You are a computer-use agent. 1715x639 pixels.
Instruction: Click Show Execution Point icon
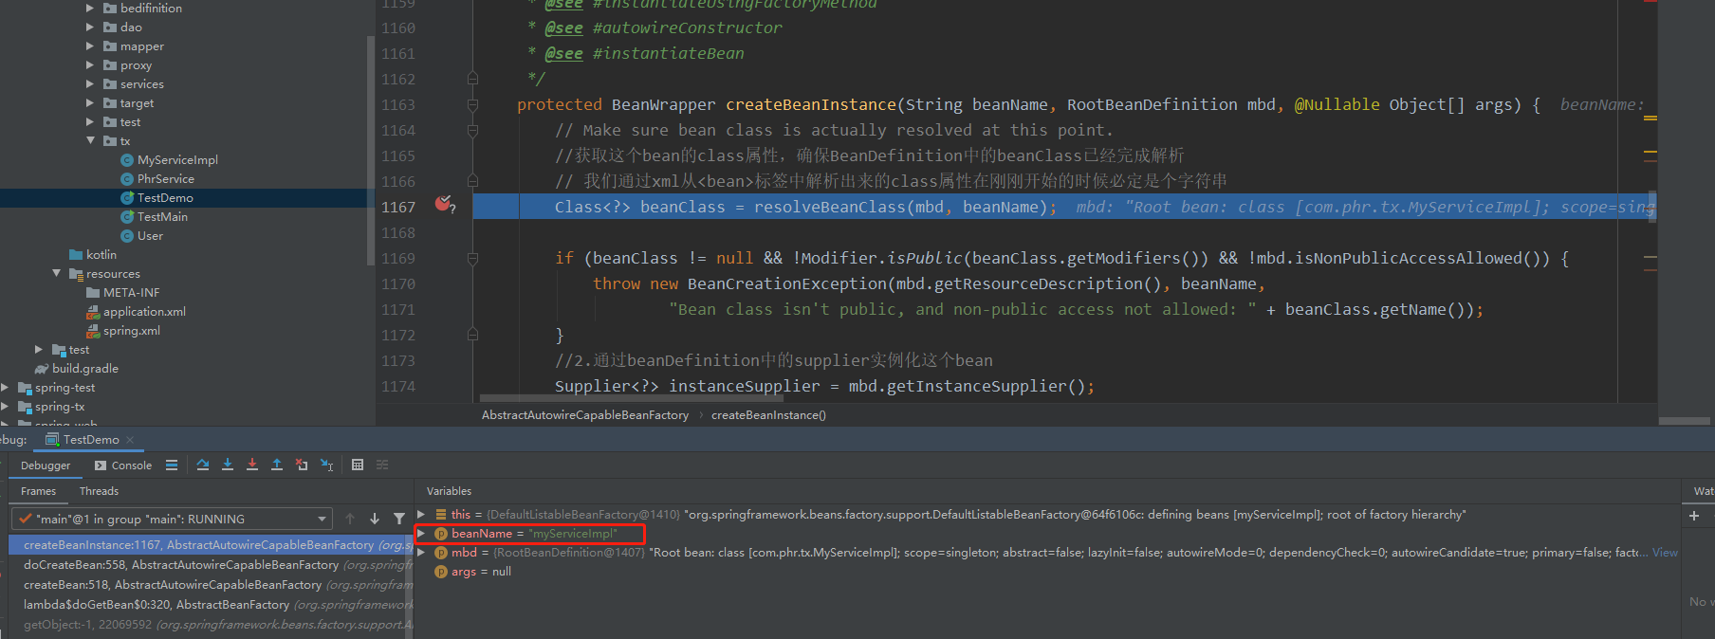tap(172, 466)
